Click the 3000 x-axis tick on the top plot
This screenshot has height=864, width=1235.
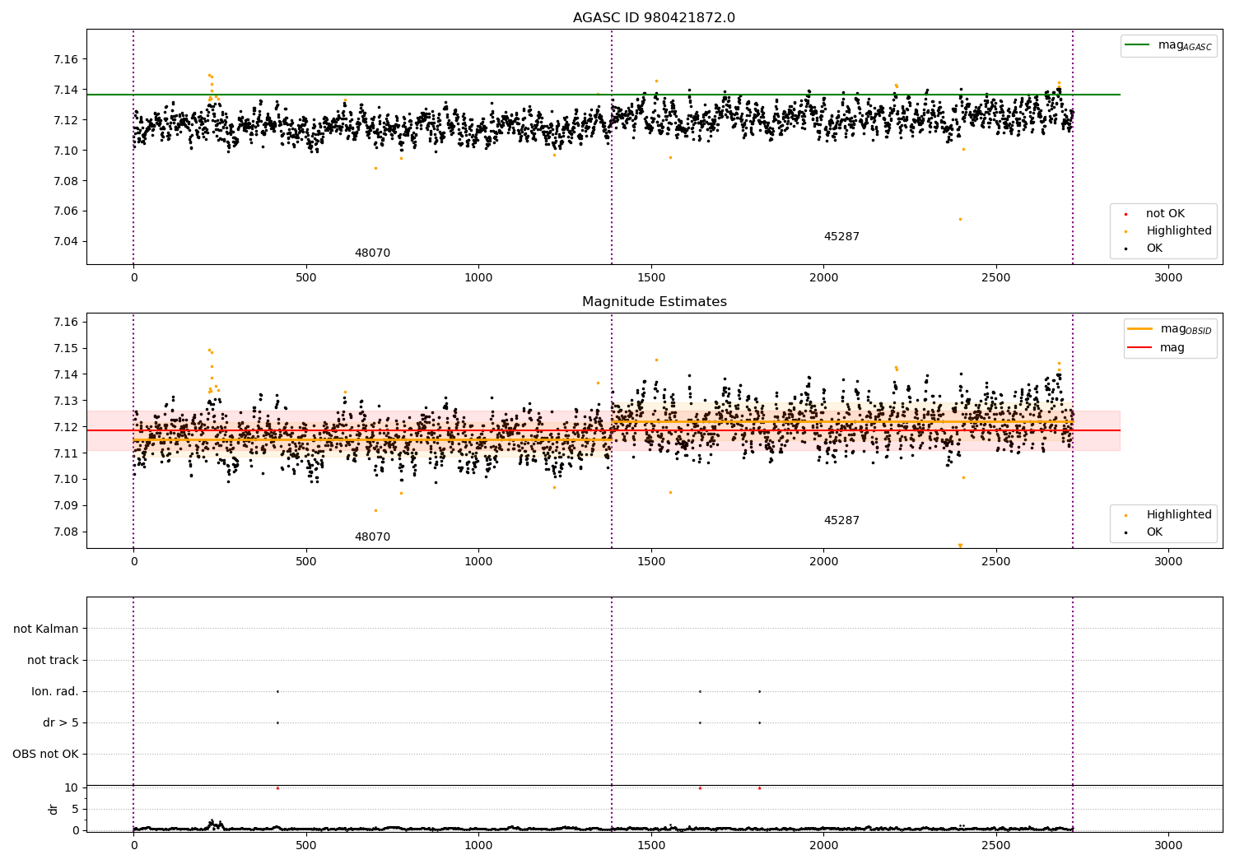(x=1168, y=277)
